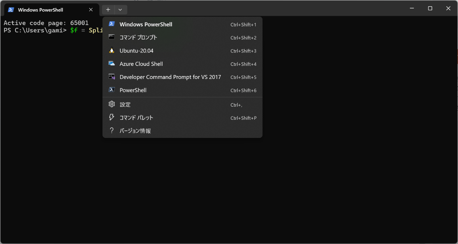Click the Ctrl+, shortcut label

click(236, 105)
